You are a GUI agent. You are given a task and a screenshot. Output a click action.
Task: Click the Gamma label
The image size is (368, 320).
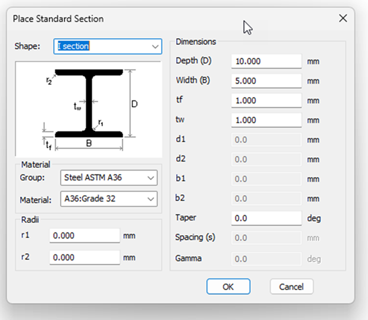[x=188, y=258]
